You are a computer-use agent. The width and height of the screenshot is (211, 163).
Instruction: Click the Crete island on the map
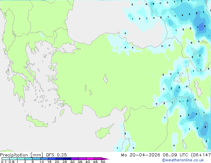pyautogui.click(x=37, y=121)
